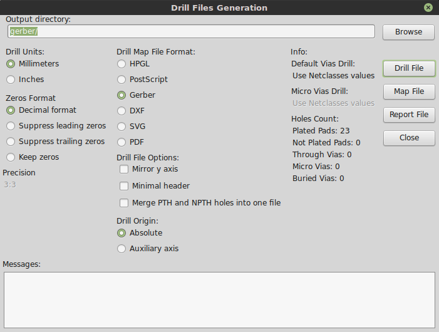Generate the Drill File
Image resolution: width=439 pixels, height=332 pixels.
[x=408, y=68]
